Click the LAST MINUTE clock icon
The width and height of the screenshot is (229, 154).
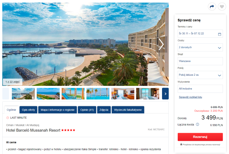pos(8,118)
